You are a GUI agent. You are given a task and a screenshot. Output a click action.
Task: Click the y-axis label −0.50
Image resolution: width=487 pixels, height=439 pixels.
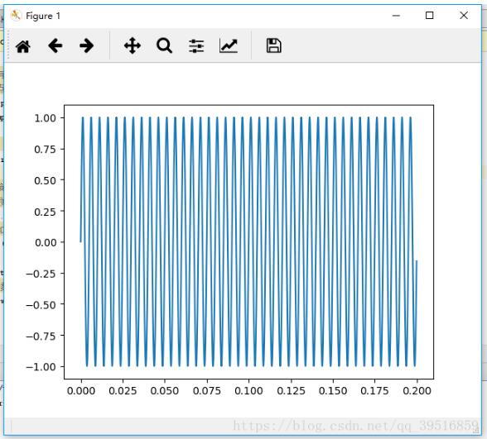tap(41, 305)
